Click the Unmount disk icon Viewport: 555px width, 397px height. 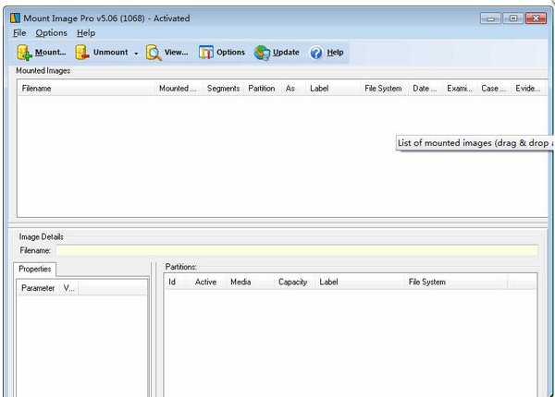81,53
